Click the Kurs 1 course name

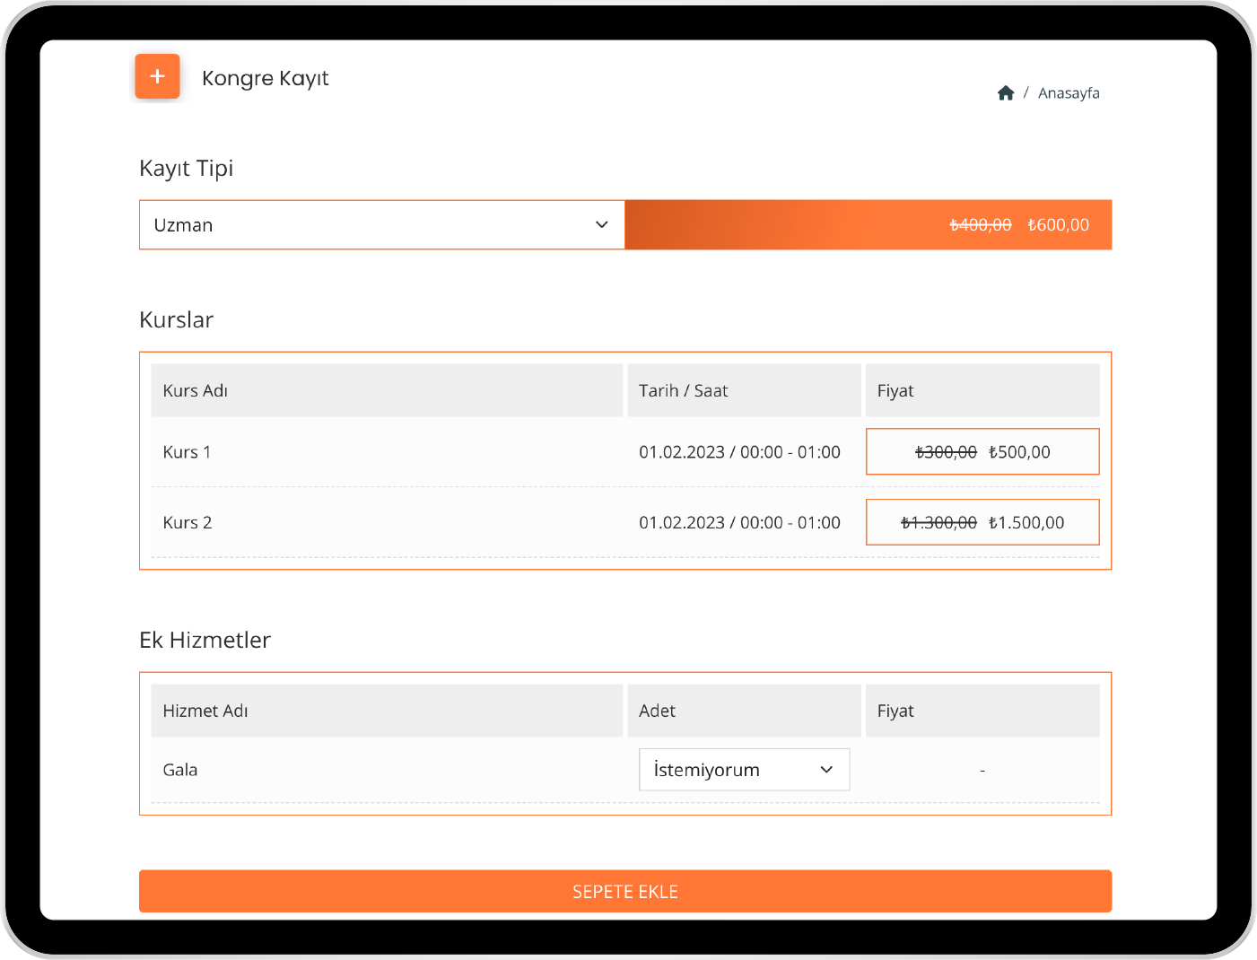(187, 452)
